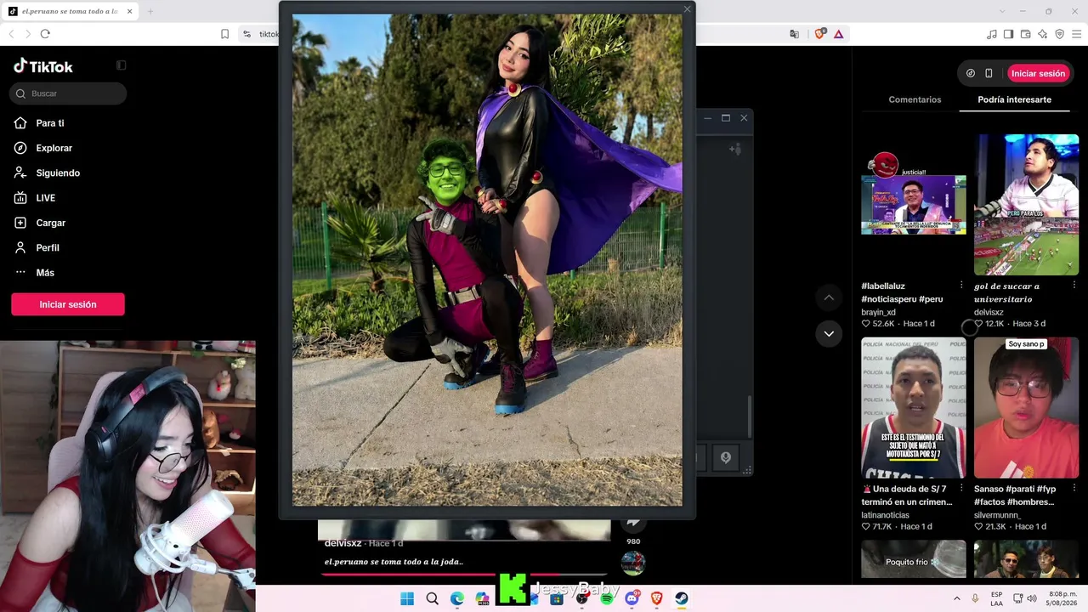
Task: Open the Leo AI star icon
Action: [x=1042, y=34]
